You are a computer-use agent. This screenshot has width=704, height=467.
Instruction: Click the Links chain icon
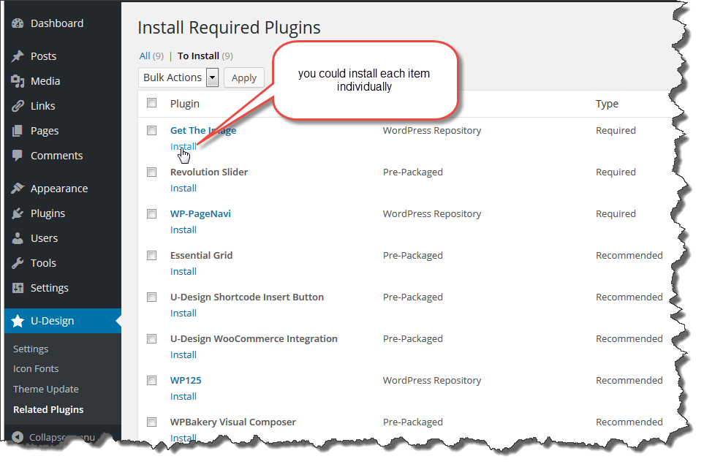[x=18, y=106]
